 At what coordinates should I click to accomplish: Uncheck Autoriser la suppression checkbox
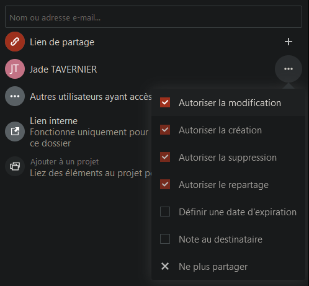(x=165, y=157)
